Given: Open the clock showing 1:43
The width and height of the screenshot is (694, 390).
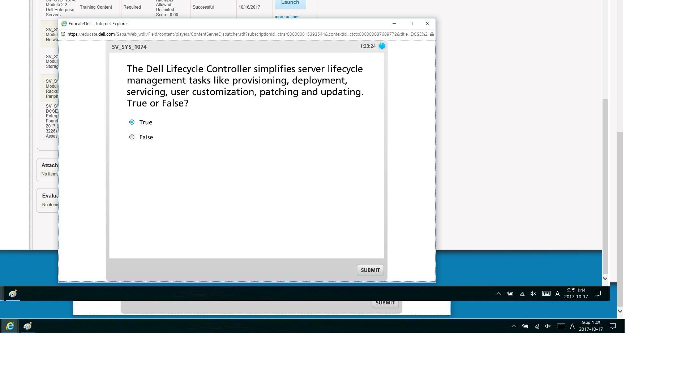Looking at the screenshot, I should [591, 326].
